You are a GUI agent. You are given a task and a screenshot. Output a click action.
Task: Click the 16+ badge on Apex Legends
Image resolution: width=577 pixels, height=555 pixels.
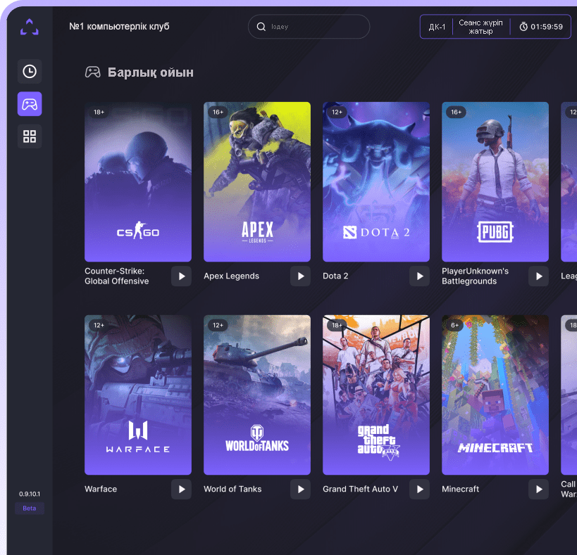pyautogui.click(x=218, y=112)
